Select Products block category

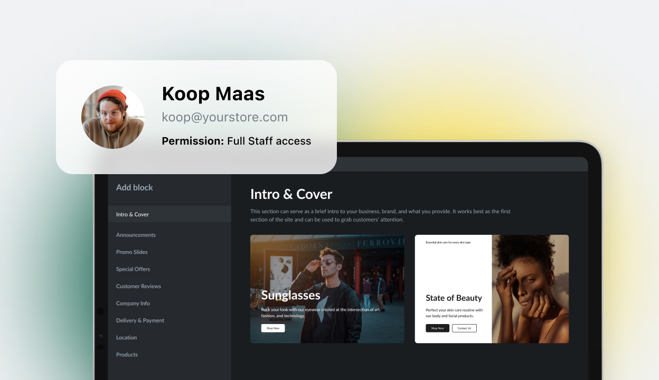127,355
